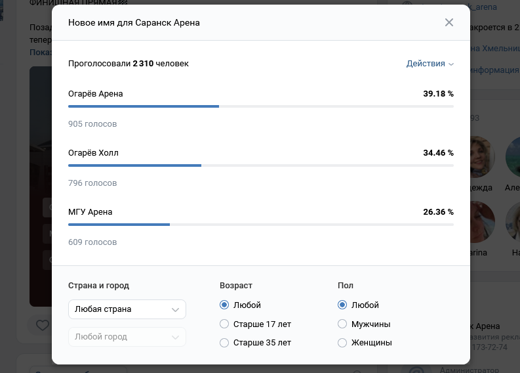Click the Огарёв Арена progress bar
Viewport: 520px width, 373px height.
point(261,106)
